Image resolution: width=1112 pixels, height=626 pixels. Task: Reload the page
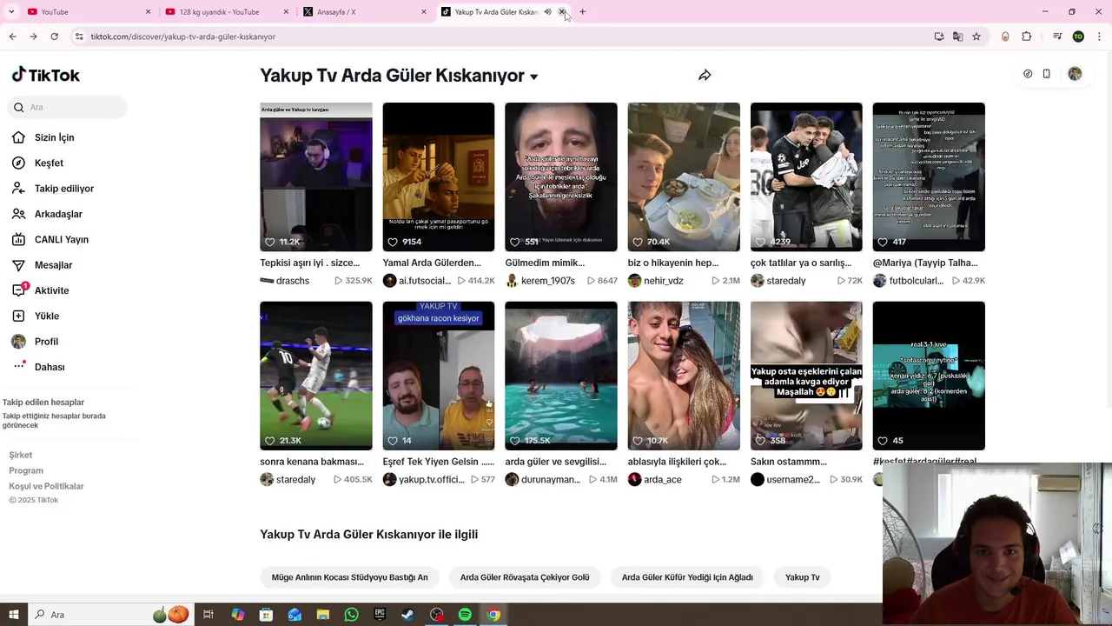(54, 37)
